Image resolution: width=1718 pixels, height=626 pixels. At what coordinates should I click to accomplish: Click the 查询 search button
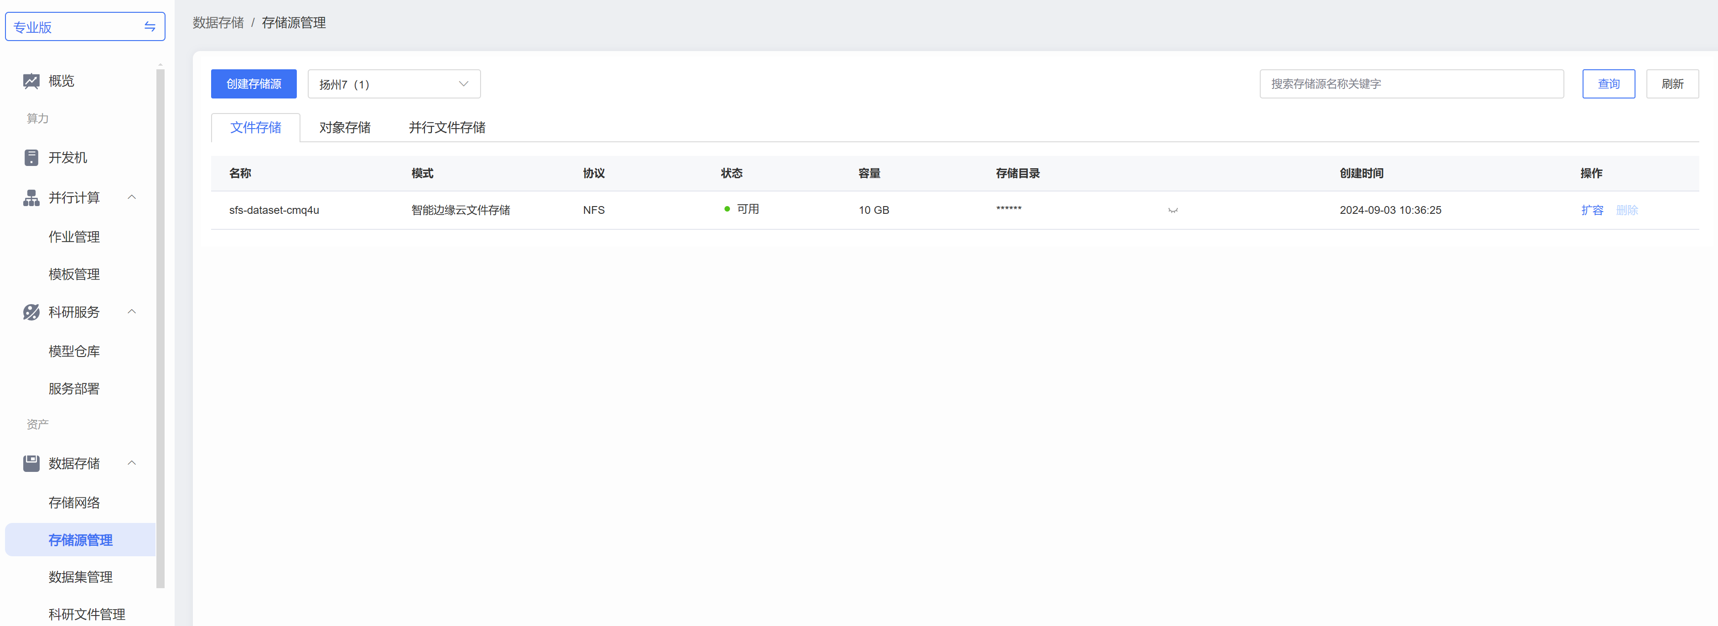click(x=1608, y=84)
